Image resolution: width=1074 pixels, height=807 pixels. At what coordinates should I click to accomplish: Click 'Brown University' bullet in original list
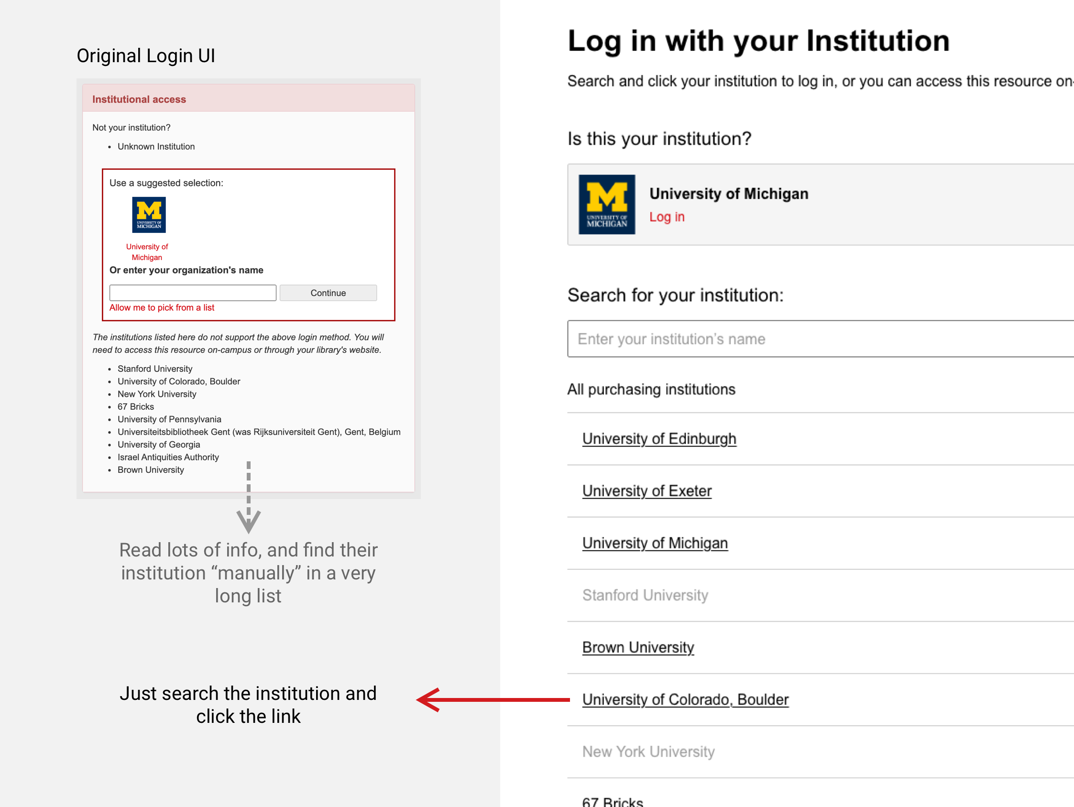151,469
